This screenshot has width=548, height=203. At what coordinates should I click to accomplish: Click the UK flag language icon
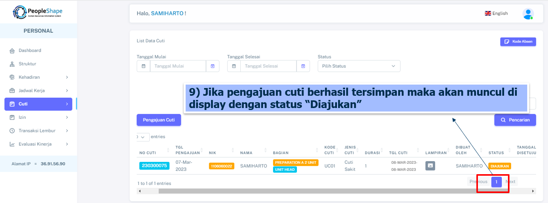pyautogui.click(x=488, y=13)
